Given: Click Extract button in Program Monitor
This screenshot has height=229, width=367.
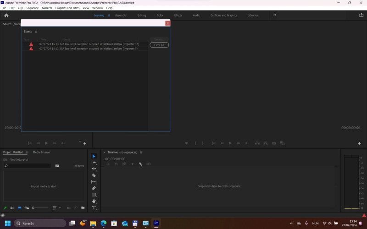Looking at the screenshot, I should pyautogui.click(x=266, y=143).
